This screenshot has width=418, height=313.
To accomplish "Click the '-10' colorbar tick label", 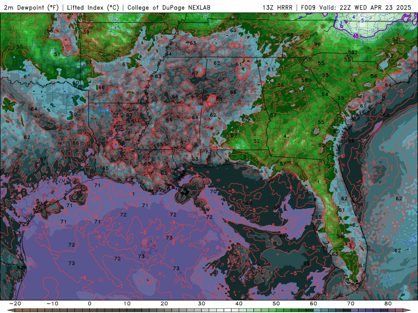I will click(x=52, y=304).
